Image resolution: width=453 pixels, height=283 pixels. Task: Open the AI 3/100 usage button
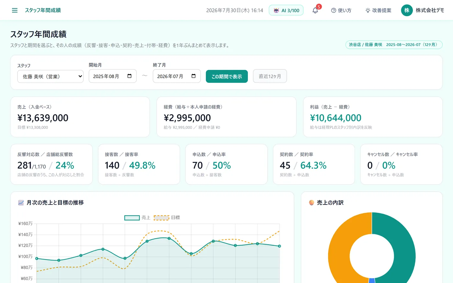tap(286, 10)
